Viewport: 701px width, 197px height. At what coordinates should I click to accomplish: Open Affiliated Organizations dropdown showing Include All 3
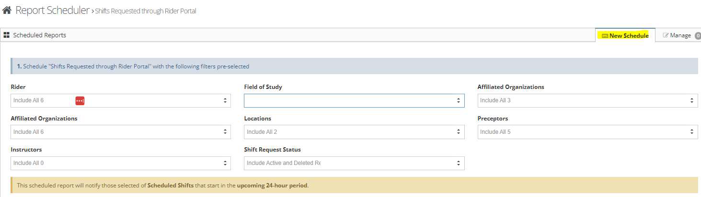[587, 100]
